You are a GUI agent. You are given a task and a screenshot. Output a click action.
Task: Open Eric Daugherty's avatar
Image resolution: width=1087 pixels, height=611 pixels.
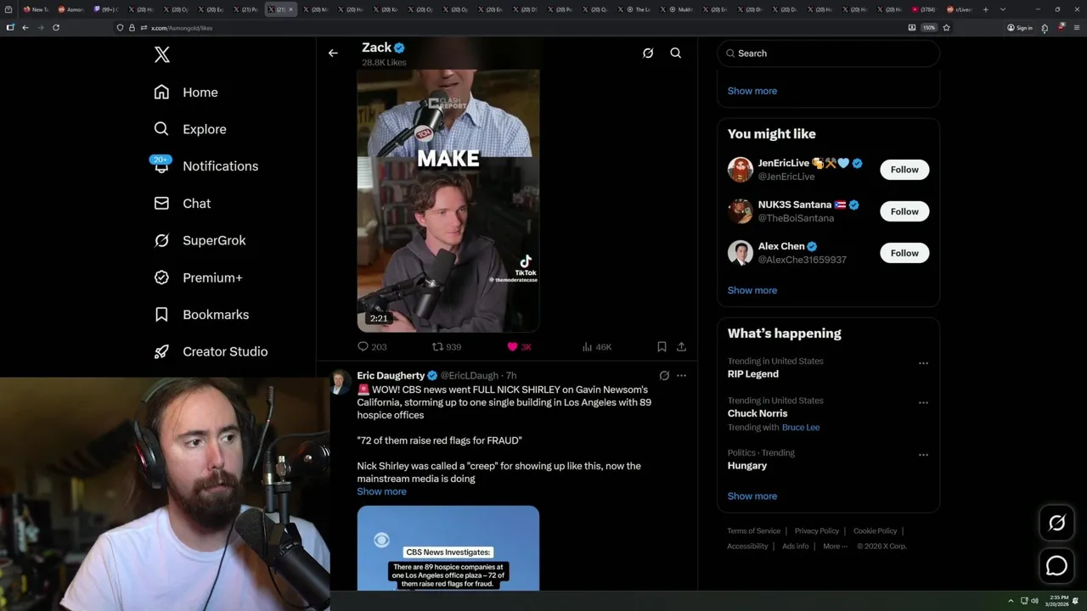[340, 382]
